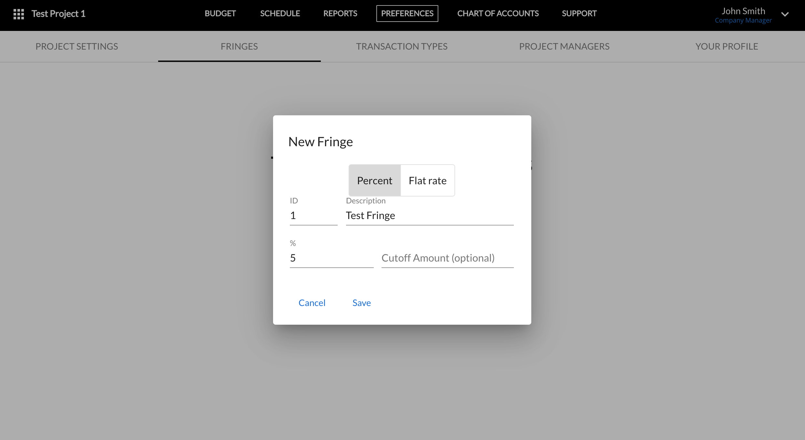Image resolution: width=805 pixels, height=440 pixels.
Task: Cancel the New Fringe dialog
Action: click(x=312, y=303)
